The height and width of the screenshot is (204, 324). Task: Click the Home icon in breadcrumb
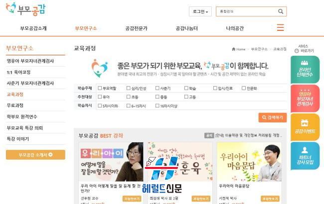(234, 49)
